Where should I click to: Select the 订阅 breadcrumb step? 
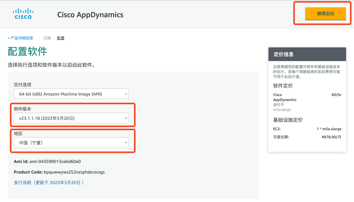(47, 38)
